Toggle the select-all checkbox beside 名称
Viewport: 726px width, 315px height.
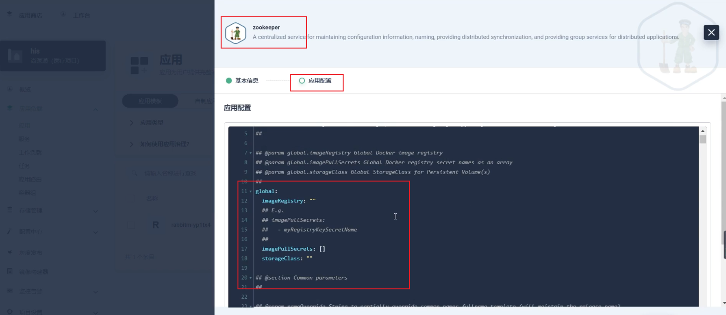coord(130,199)
